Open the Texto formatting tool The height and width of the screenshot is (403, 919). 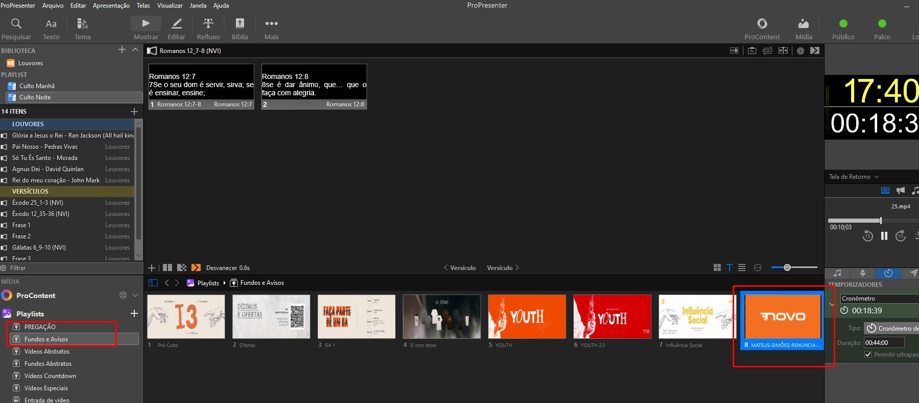pyautogui.click(x=51, y=29)
